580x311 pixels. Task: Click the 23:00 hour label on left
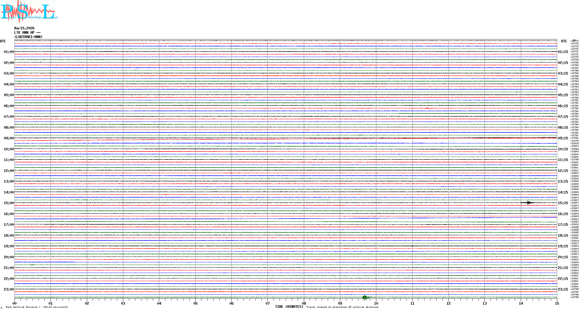9,289
